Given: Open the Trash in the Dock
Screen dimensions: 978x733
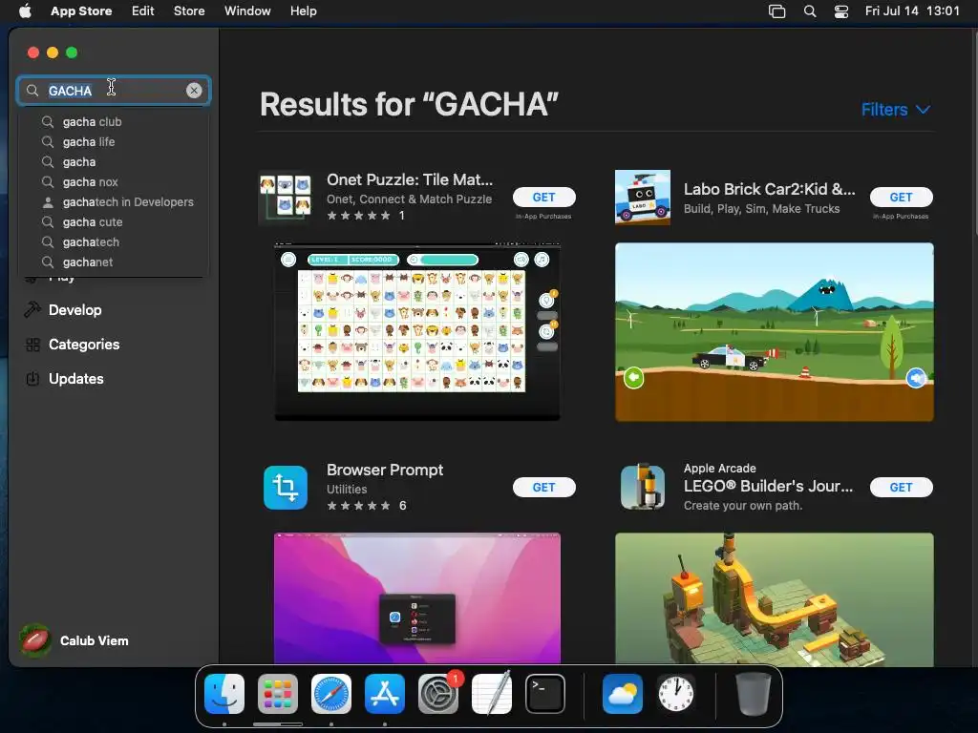Looking at the screenshot, I should 754,694.
